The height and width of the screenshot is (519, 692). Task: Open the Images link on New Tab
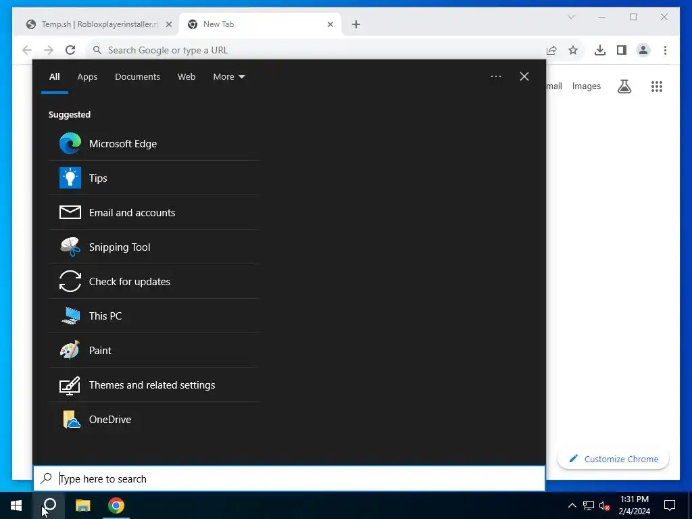pyautogui.click(x=586, y=86)
